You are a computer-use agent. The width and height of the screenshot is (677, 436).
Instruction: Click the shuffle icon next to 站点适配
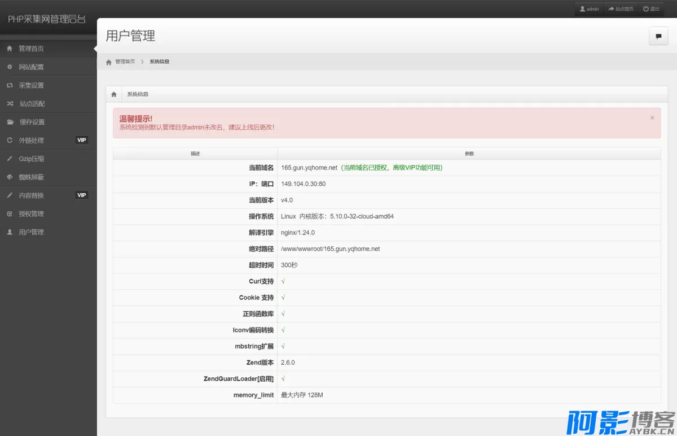9,104
